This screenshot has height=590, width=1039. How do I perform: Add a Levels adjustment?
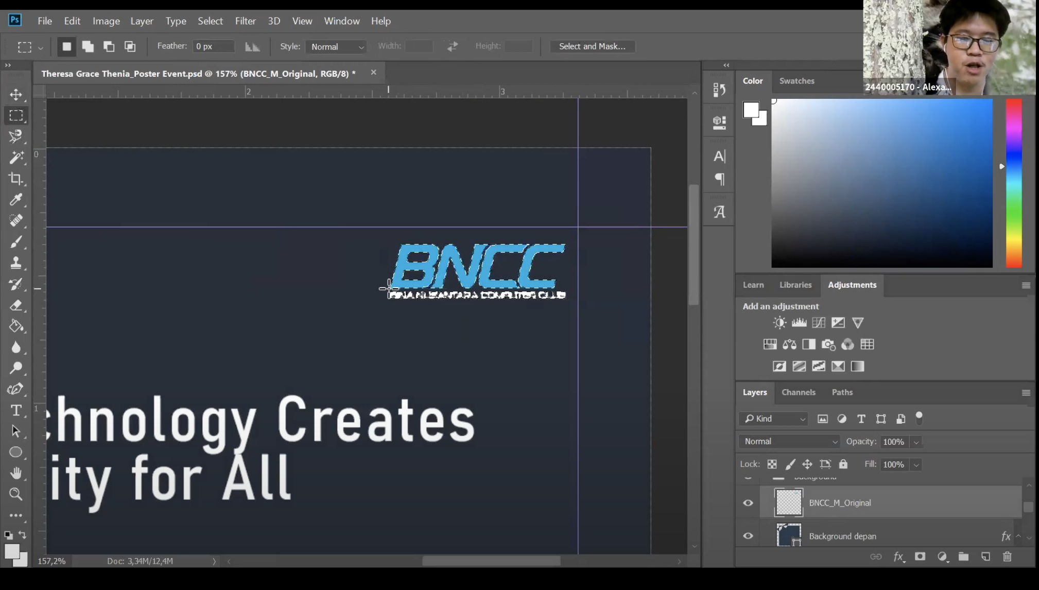799,322
